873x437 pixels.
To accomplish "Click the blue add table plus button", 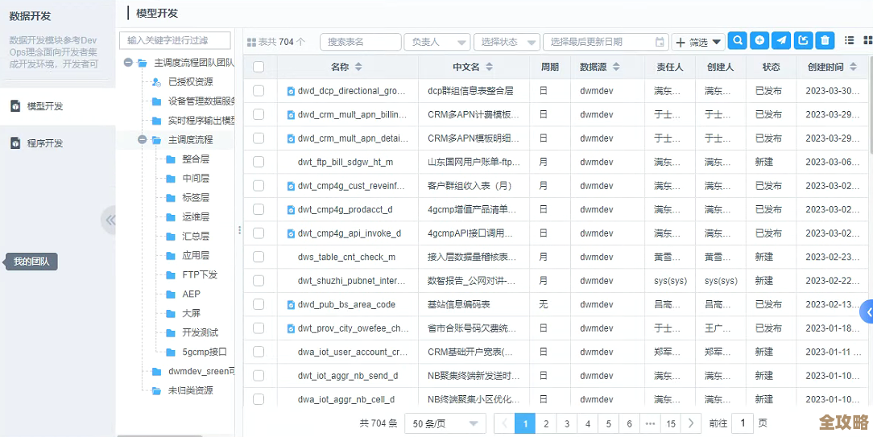I will pos(759,40).
